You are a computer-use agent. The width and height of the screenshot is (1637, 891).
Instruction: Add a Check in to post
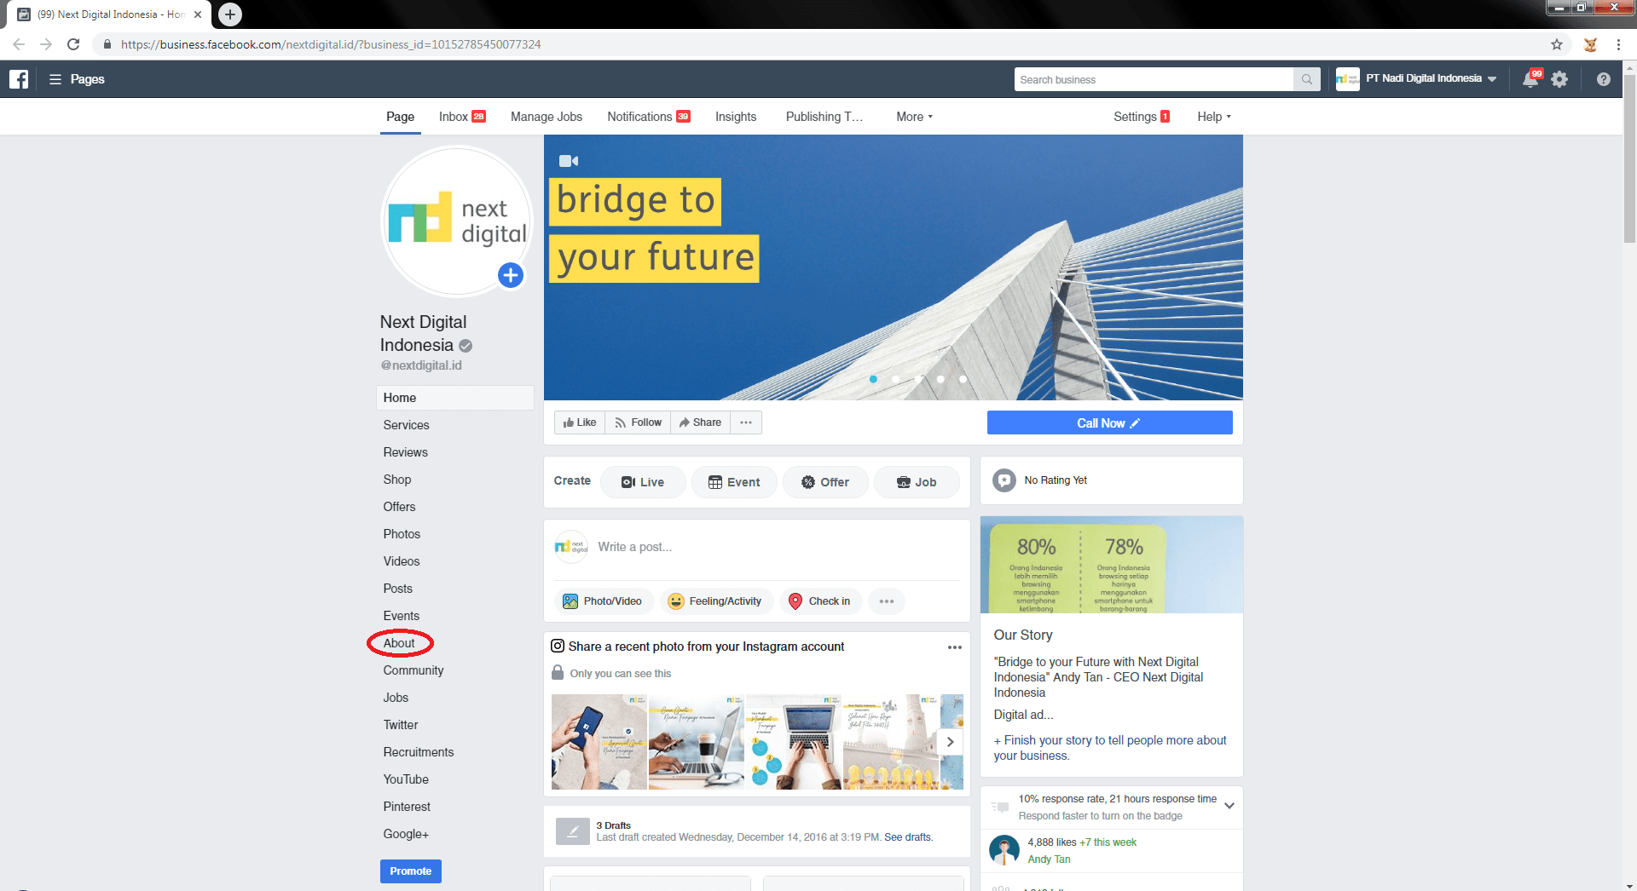tap(820, 601)
